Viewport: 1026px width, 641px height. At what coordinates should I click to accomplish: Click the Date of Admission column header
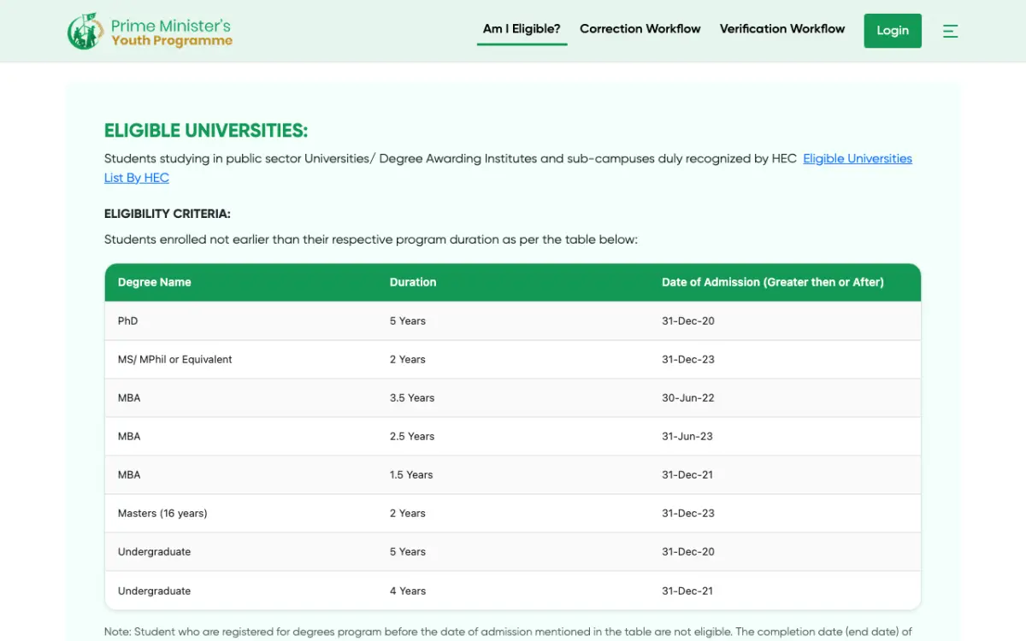coord(773,282)
